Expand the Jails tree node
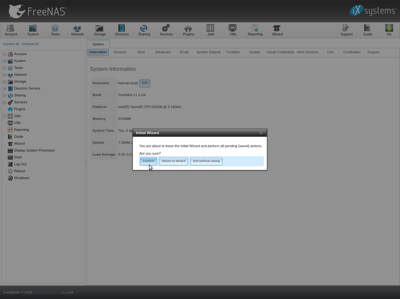The image size is (400, 299). click(4, 116)
